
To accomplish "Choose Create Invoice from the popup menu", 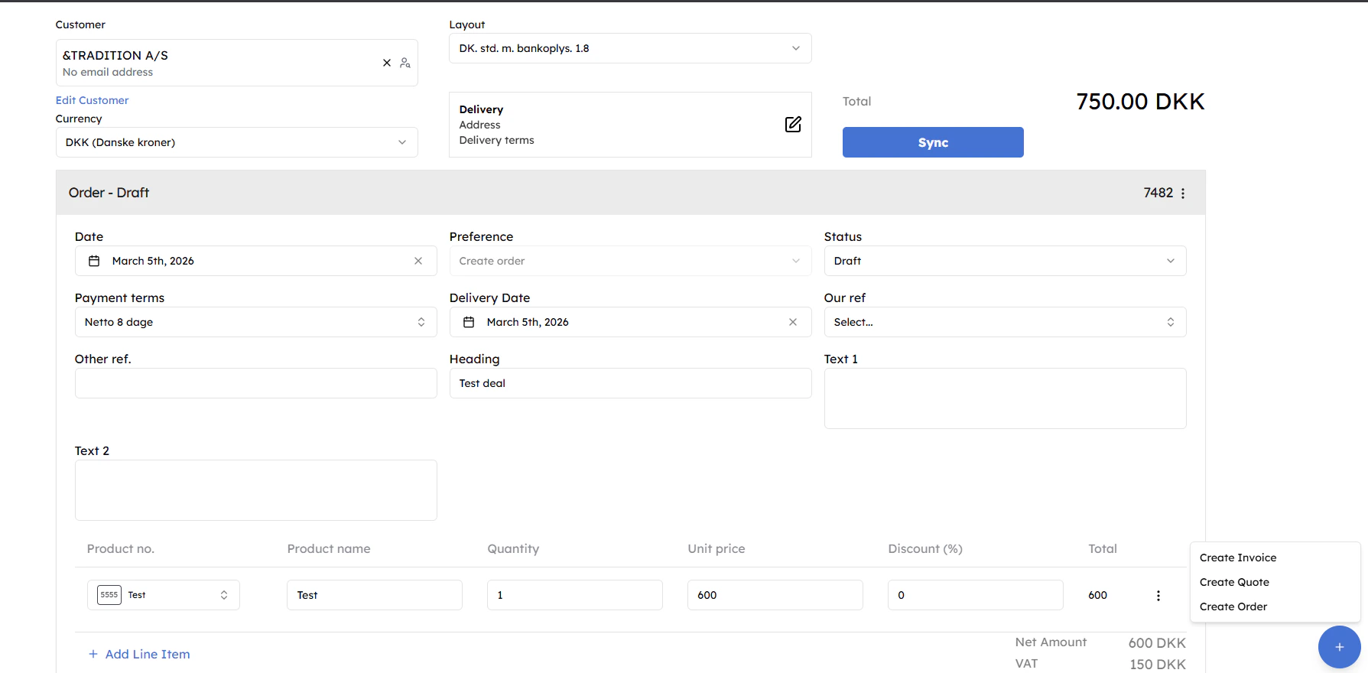I will 1238,558.
